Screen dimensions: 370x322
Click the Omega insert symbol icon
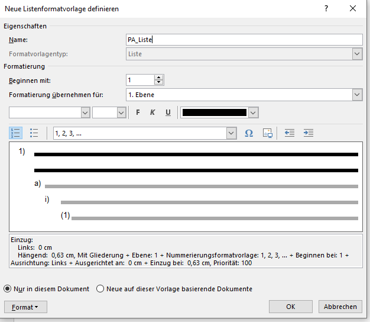(x=249, y=133)
